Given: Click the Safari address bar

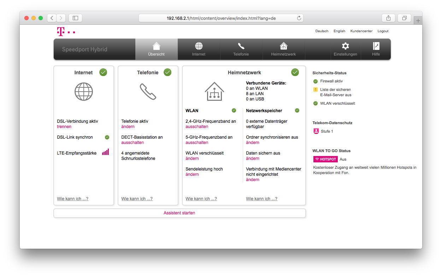Looking at the screenshot, I should pos(221,18).
